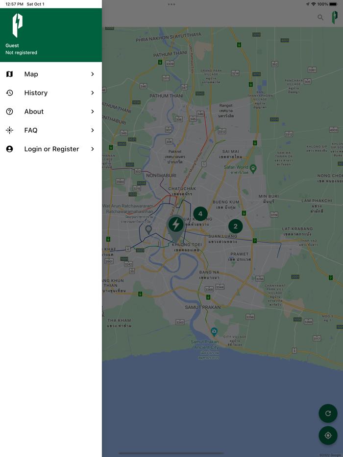Tap the LAT KRABANG map label

click(x=297, y=229)
